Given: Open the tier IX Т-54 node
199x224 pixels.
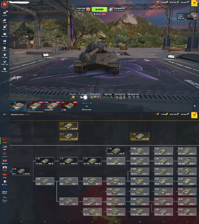Looking at the screenshot, I should (164, 201).
